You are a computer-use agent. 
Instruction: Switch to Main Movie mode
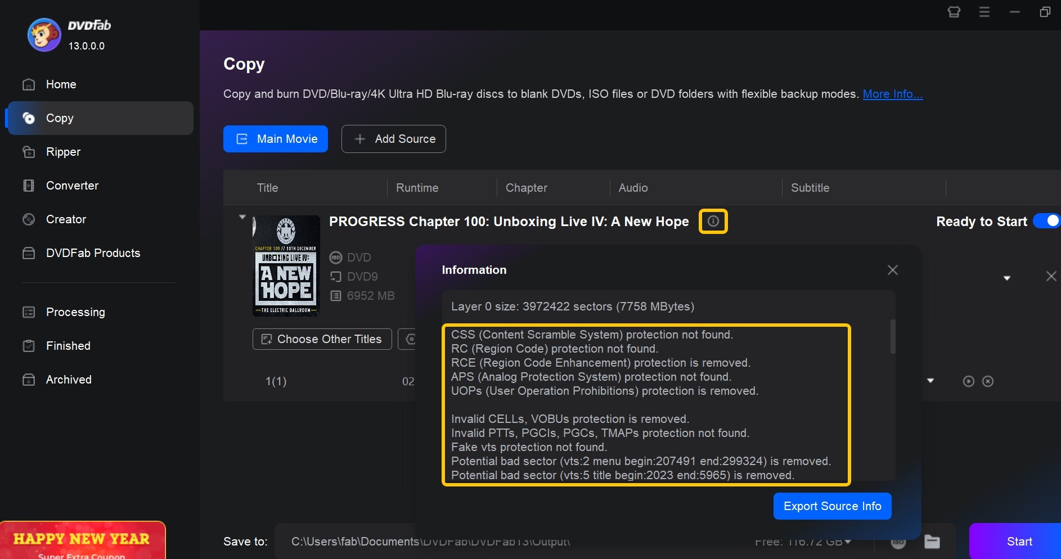[x=275, y=139]
